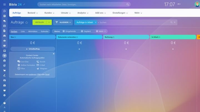Open the user avatar at top right
Image resolution: width=200 pixels, height=112 pixels.
tap(197, 4)
